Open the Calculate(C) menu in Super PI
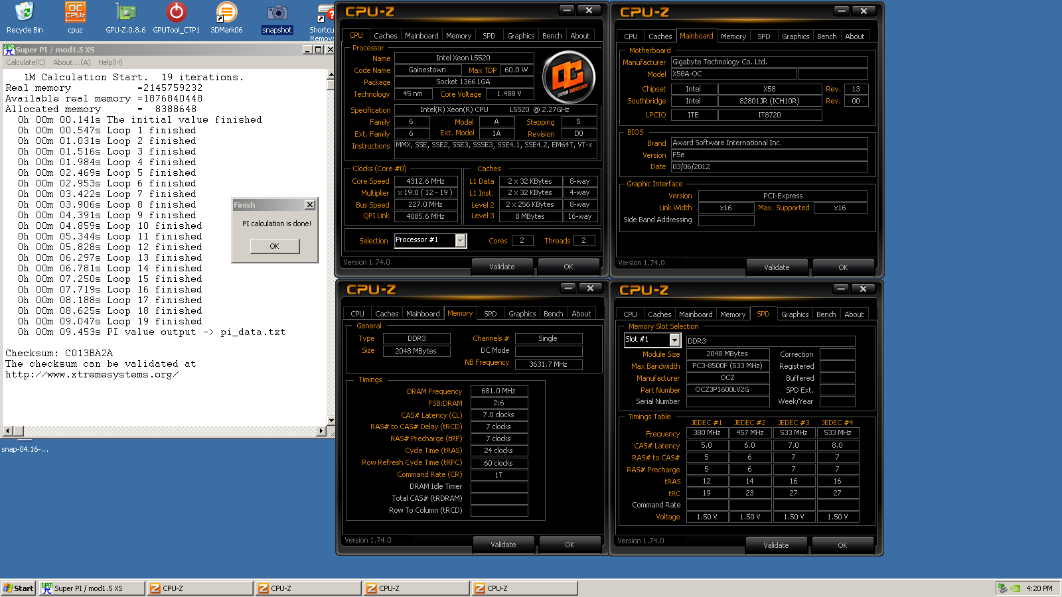The image size is (1062, 597). tap(26, 62)
